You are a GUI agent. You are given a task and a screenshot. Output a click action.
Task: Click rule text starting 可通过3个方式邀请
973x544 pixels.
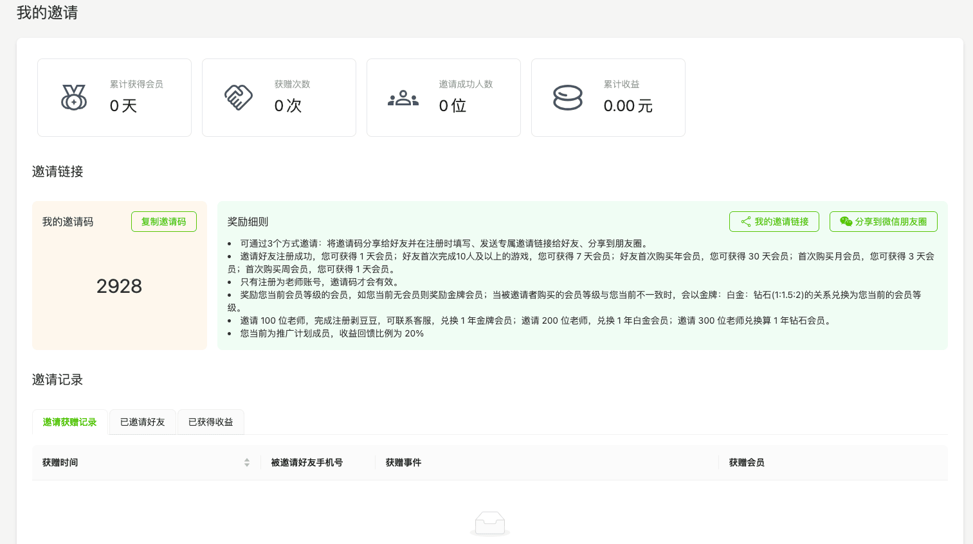click(x=445, y=243)
